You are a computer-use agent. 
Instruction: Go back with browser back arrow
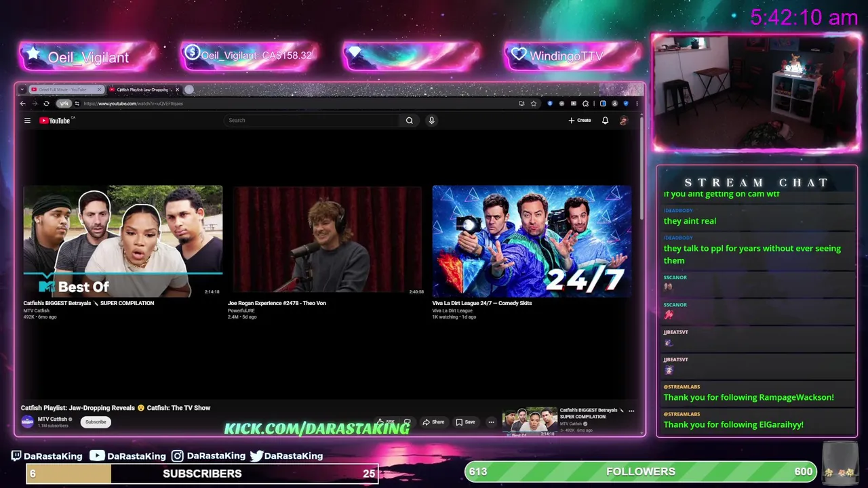22,104
